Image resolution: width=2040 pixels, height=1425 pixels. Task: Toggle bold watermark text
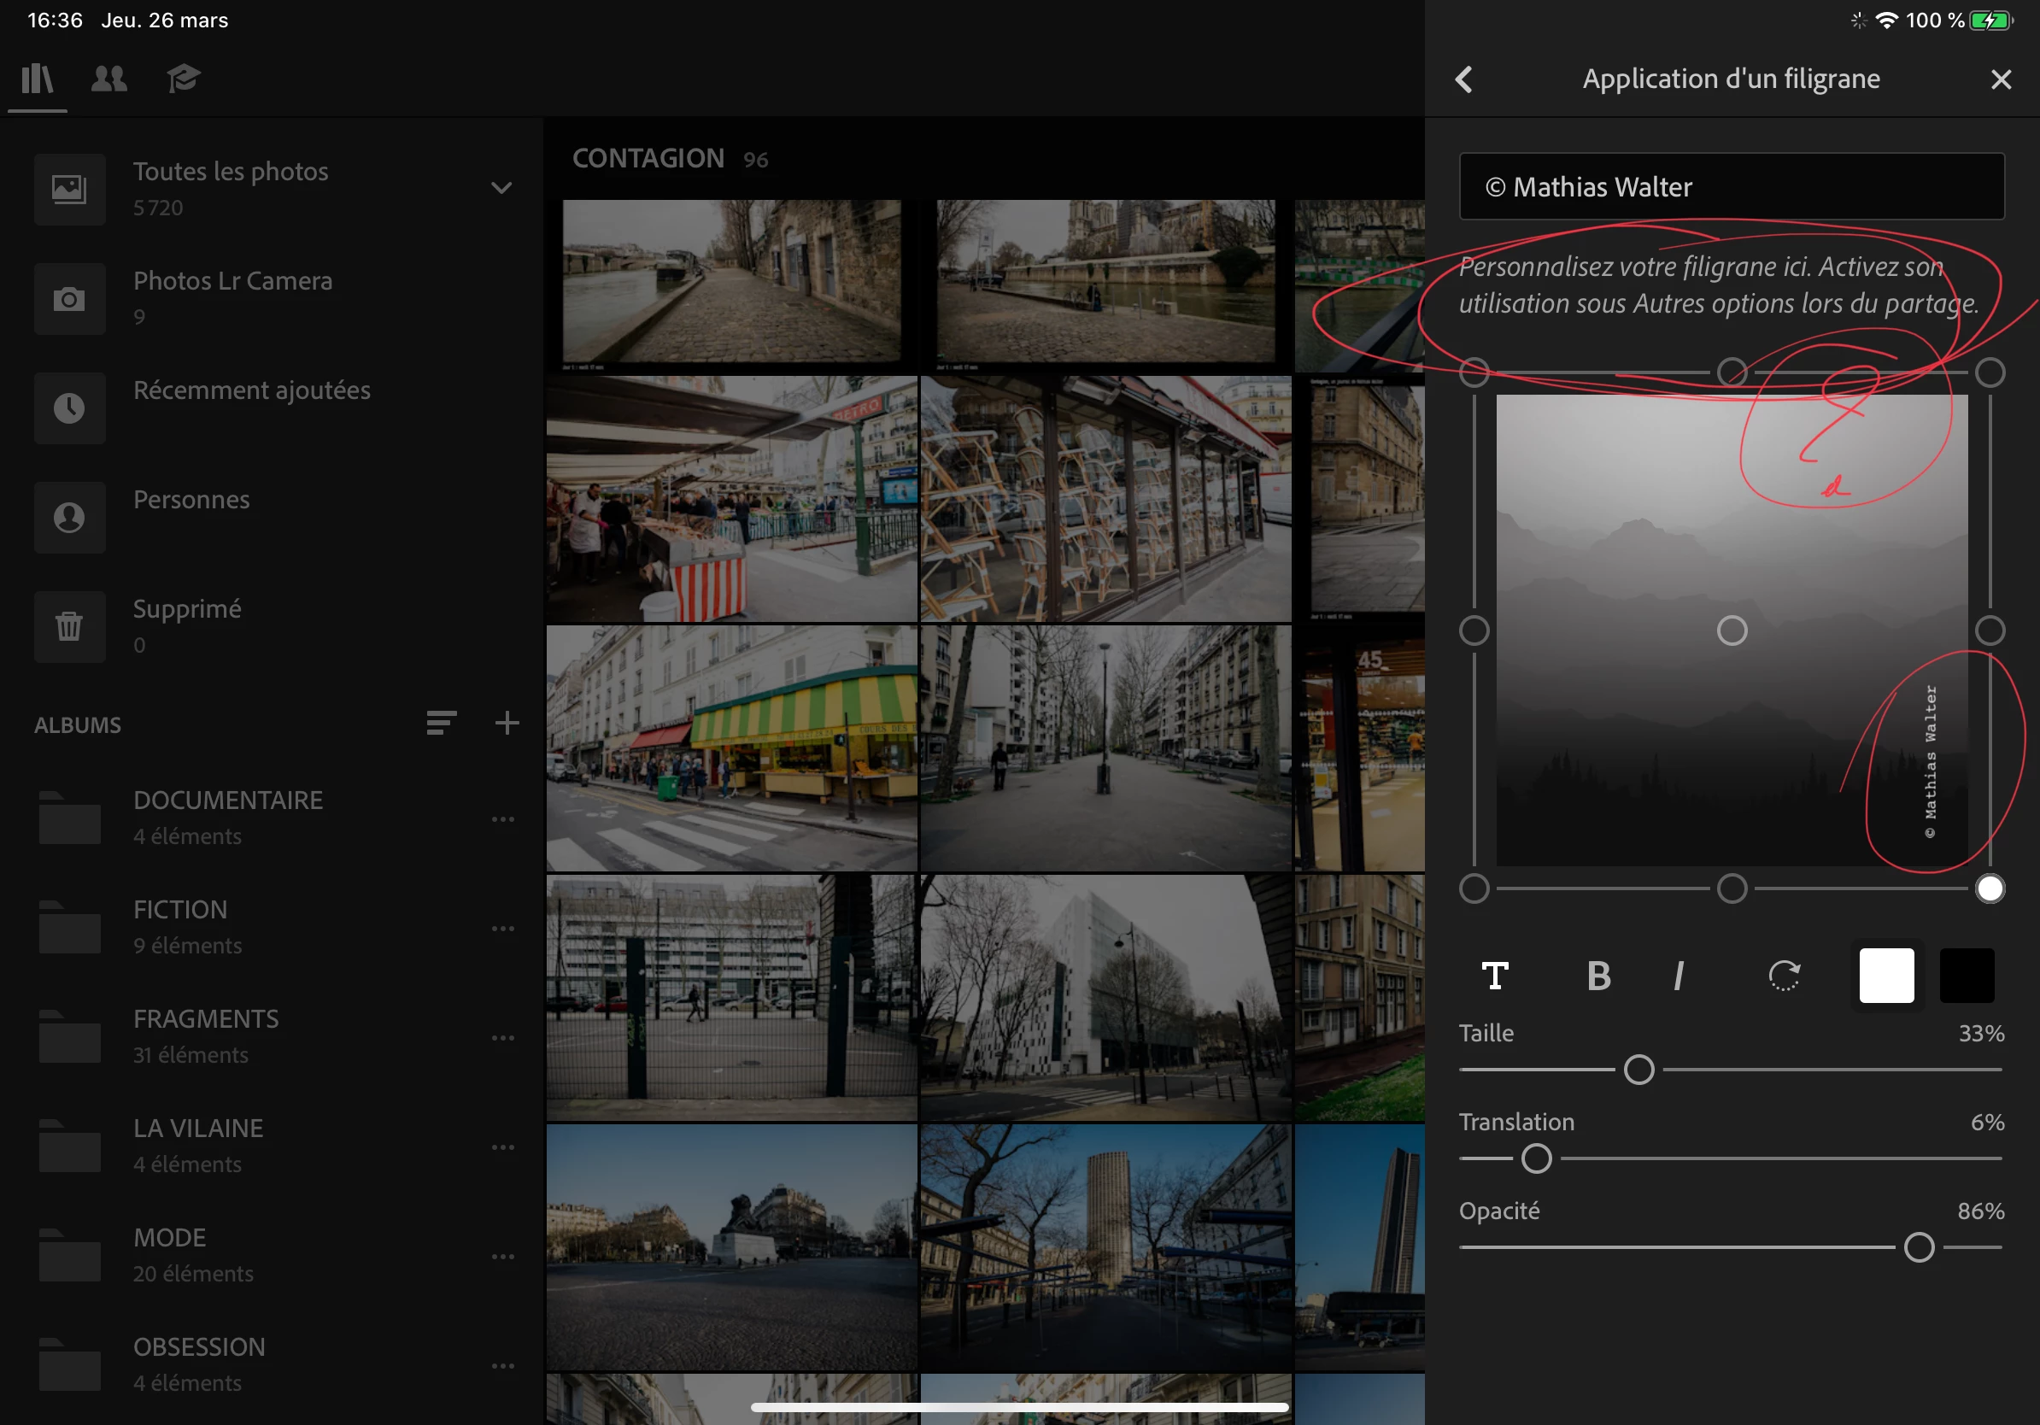1598,976
